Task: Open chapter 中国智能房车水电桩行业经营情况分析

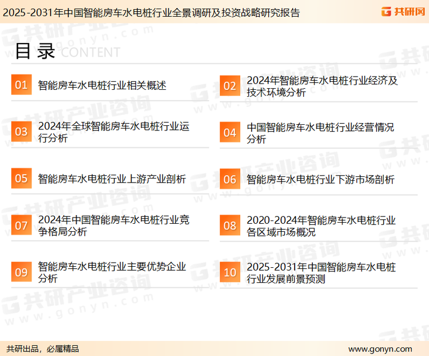Action: [320, 133]
